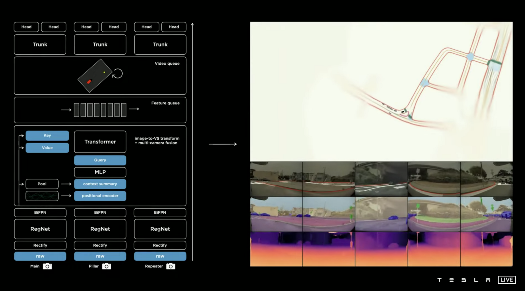
Task: Click the Pillar camera icon
Action: [107, 266]
